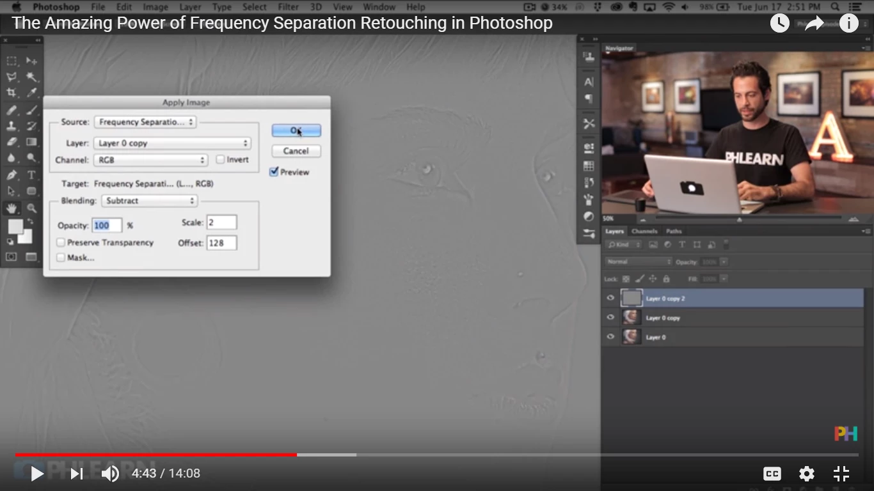The height and width of the screenshot is (491, 874).
Task: Select the Brush tool
Action: [x=31, y=110]
